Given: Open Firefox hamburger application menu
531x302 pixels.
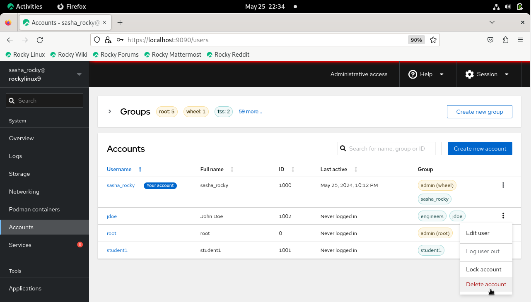Looking at the screenshot, I should 520,40.
